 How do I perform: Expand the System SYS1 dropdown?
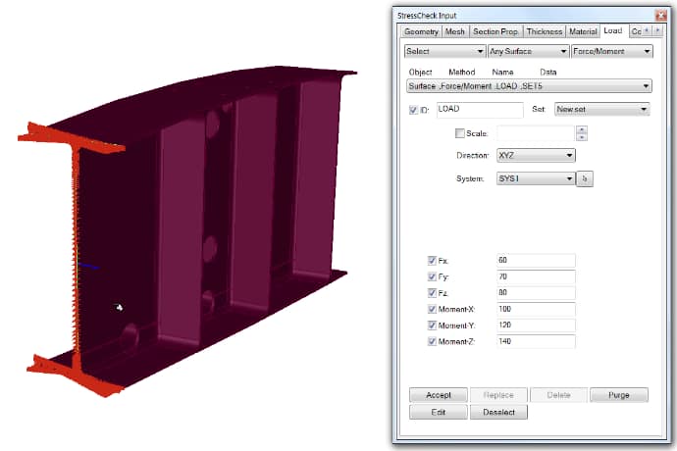535,178
